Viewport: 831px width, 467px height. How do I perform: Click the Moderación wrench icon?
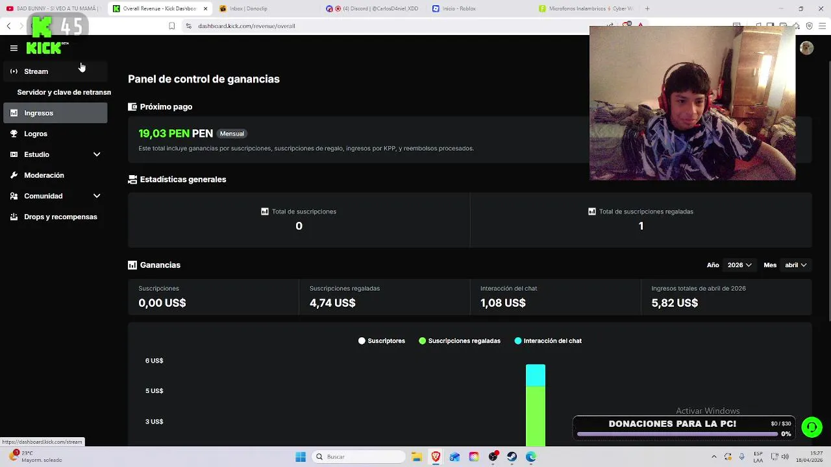[x=14, y=175]
